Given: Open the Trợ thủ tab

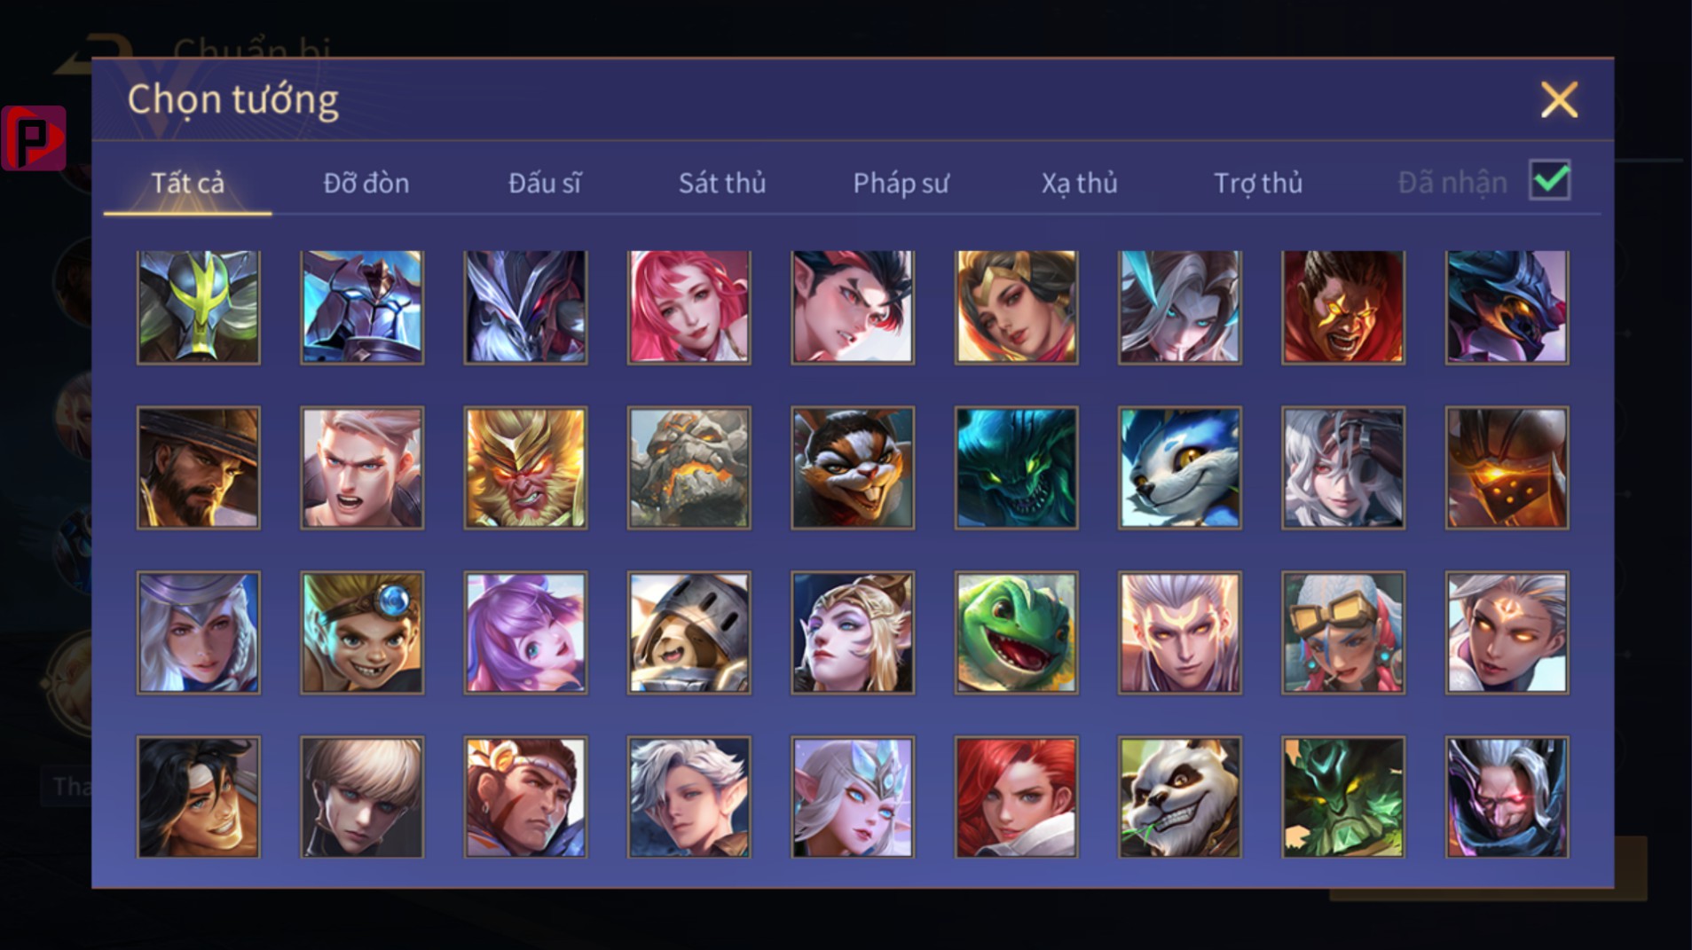Looking at the screenshot, I should 1257,184.
